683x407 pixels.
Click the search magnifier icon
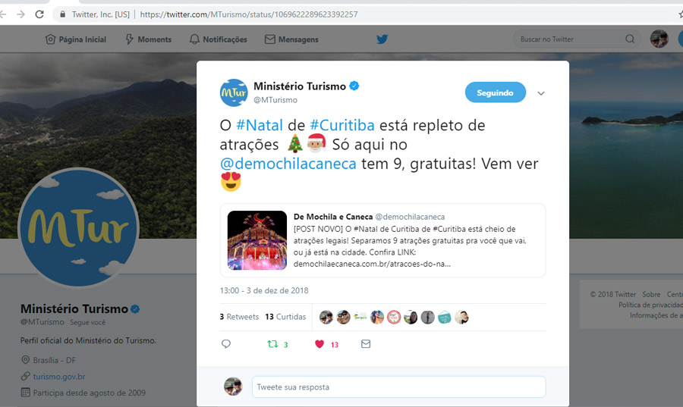(630, 39)
